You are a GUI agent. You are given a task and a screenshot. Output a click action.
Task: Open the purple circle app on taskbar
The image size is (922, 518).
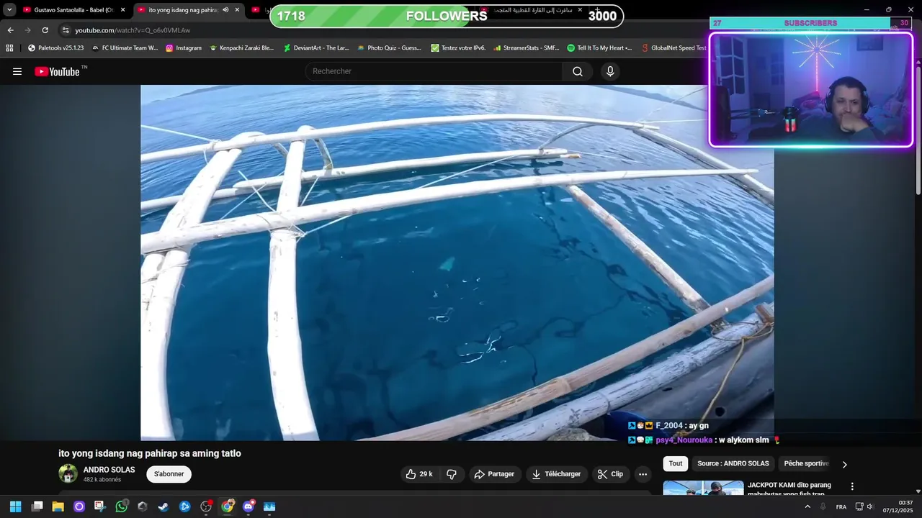pos(79,506)
